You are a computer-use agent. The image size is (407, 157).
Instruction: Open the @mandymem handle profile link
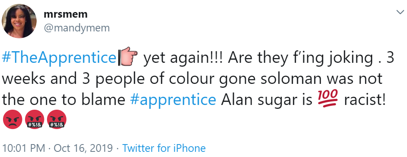(x=77, y=28)
